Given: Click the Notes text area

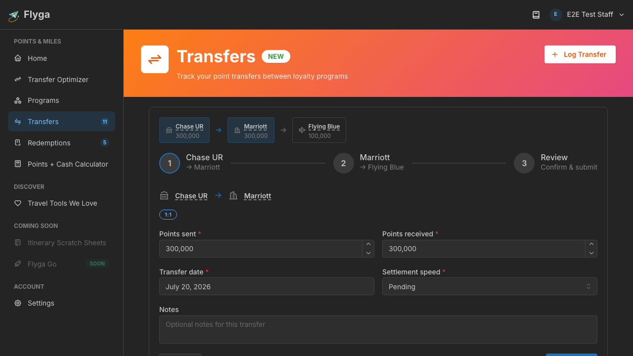Looking at the screenshot, I should pyautogui.click(x=378, y=329).
